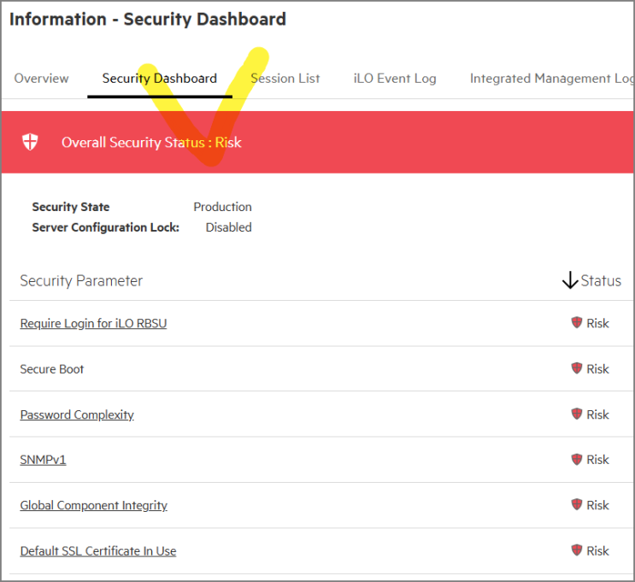The height and width of the screenshot is (582, 635).
Task: Open the Require Login for iLO RBSU link
Action: click(x=93, y=323)
